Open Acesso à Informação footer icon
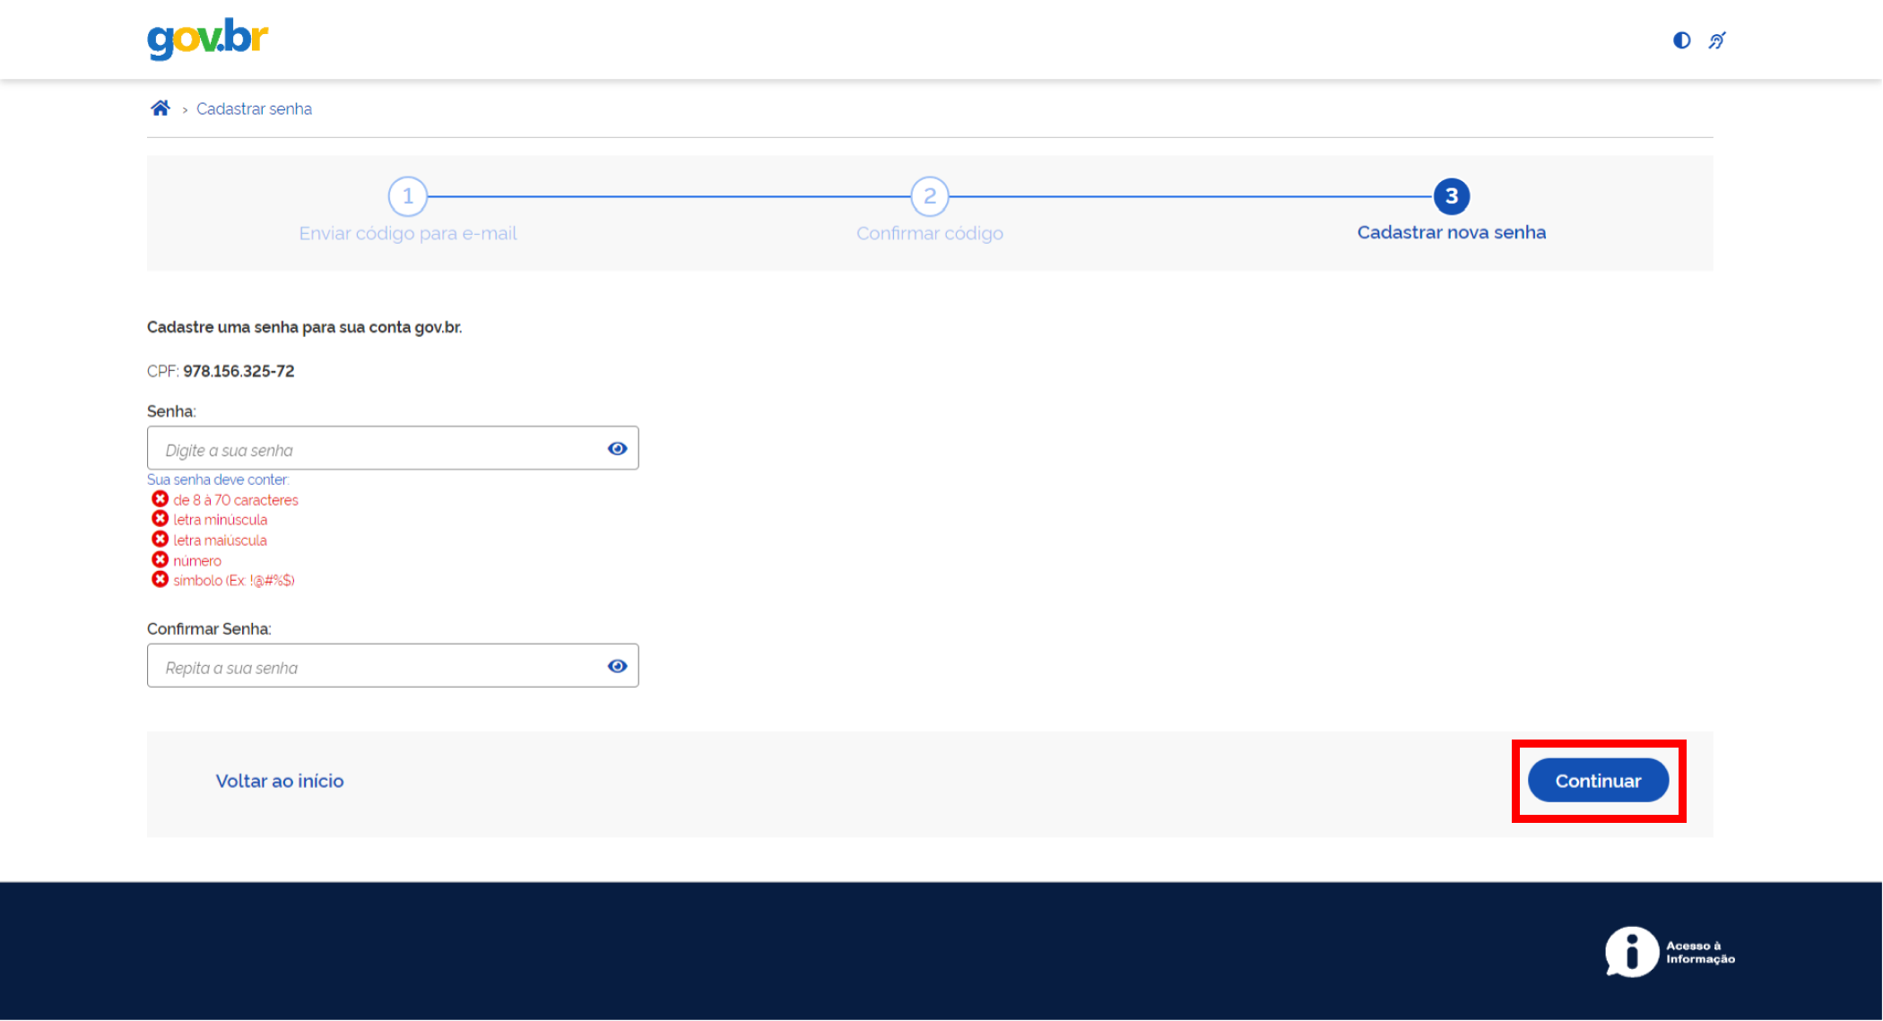The width and height of the screenshot is (1883, 1021). [1670, 952]
